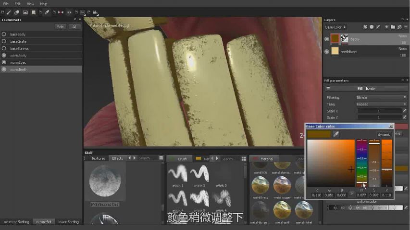The height and width of the screenshot is (230, 410).
Task: Hide the teethBase layer
Action: [x=326, y=52]
